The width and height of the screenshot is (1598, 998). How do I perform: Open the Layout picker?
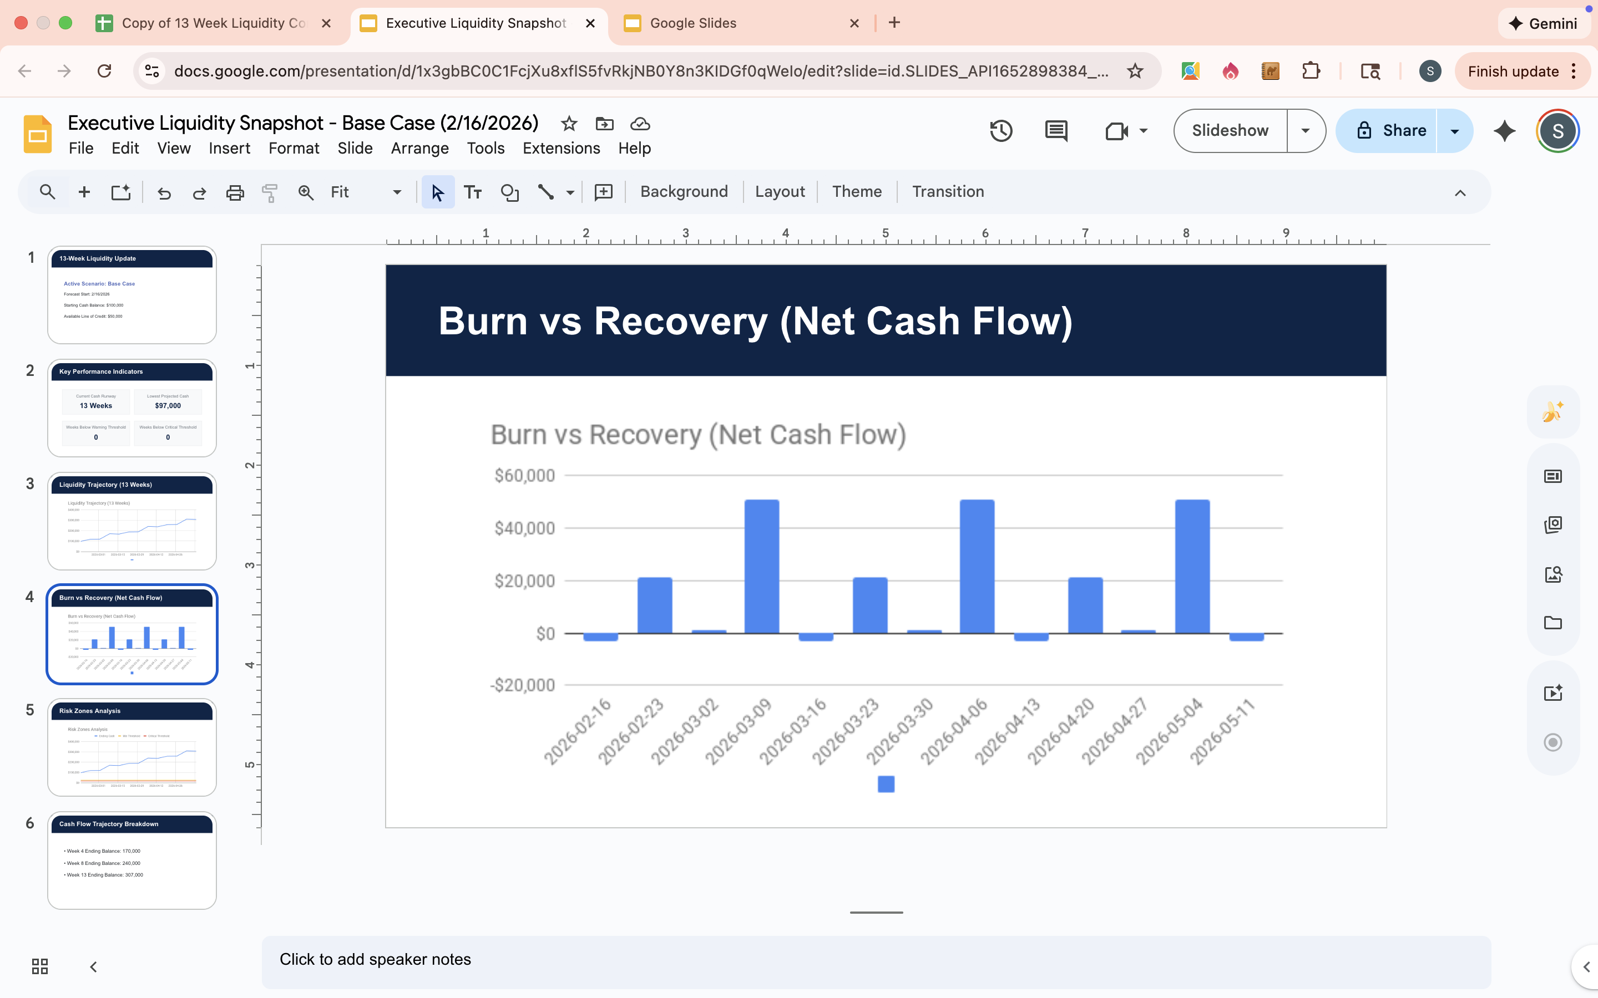(780, 192)
